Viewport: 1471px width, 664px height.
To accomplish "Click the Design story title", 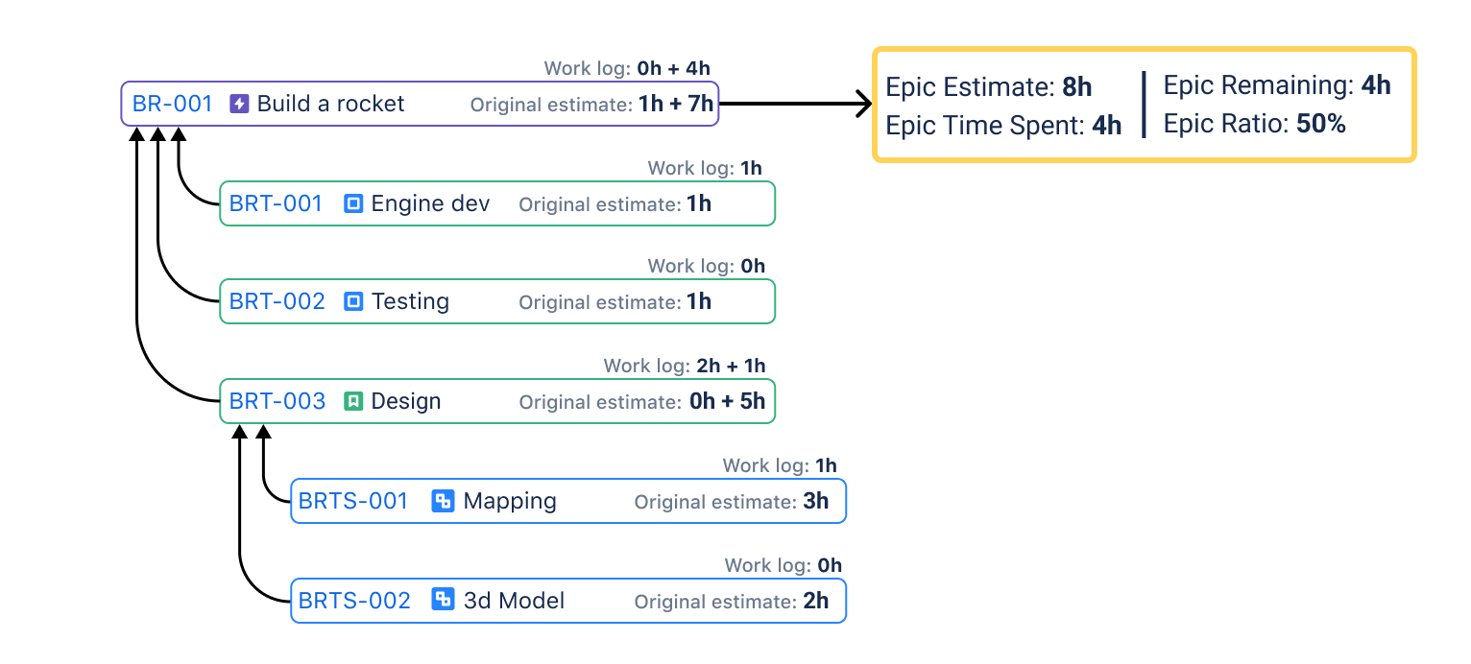I will click(x=405, y=401).
